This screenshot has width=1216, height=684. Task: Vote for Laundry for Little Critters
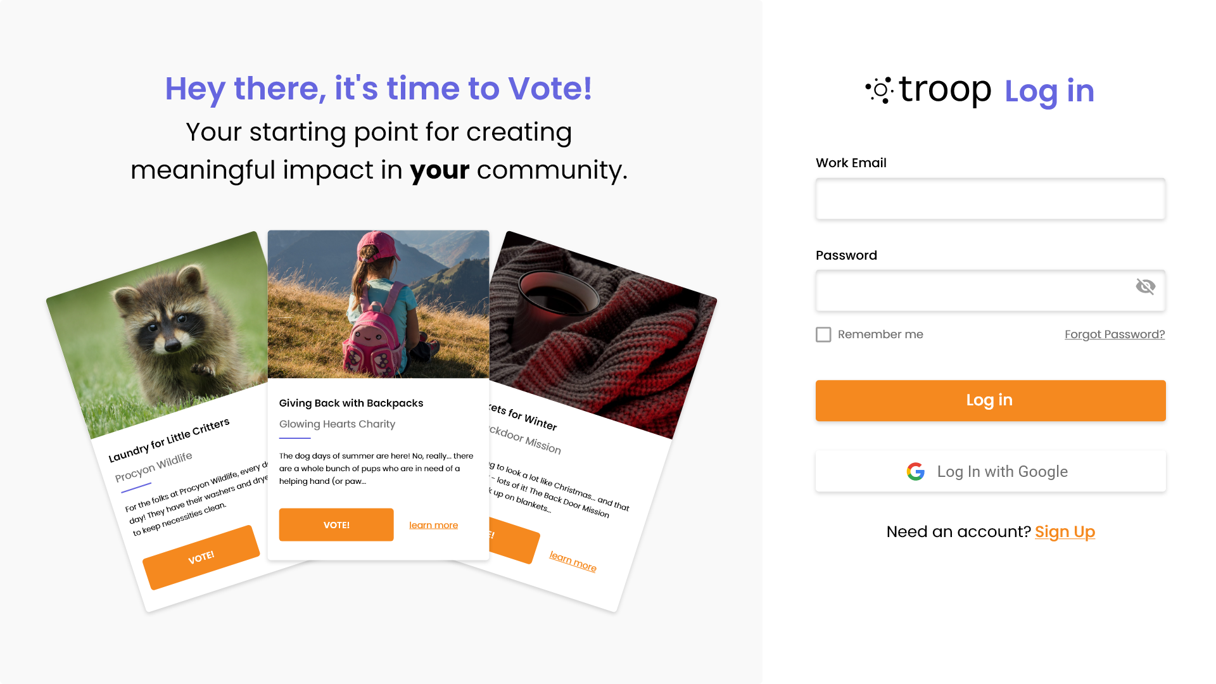(x=201, y=557)
